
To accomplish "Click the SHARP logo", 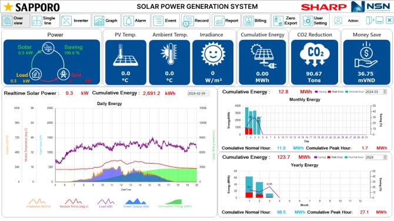I will pos(324,7).
